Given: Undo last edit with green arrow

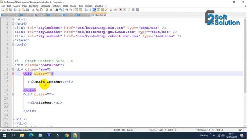Looking at the screenshot, I should [47, 10].
